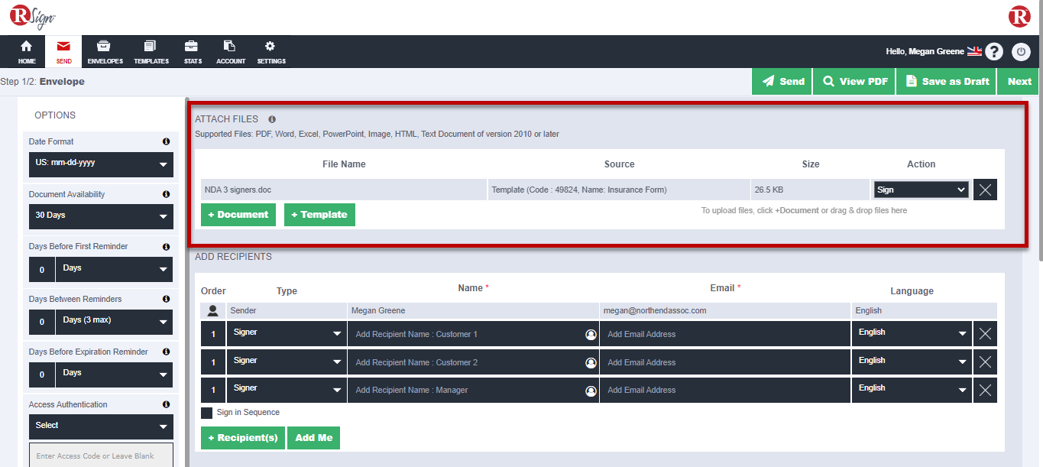Click the email address field for Manager
This screenshot has width=1043, height=467.
point(724,390)
